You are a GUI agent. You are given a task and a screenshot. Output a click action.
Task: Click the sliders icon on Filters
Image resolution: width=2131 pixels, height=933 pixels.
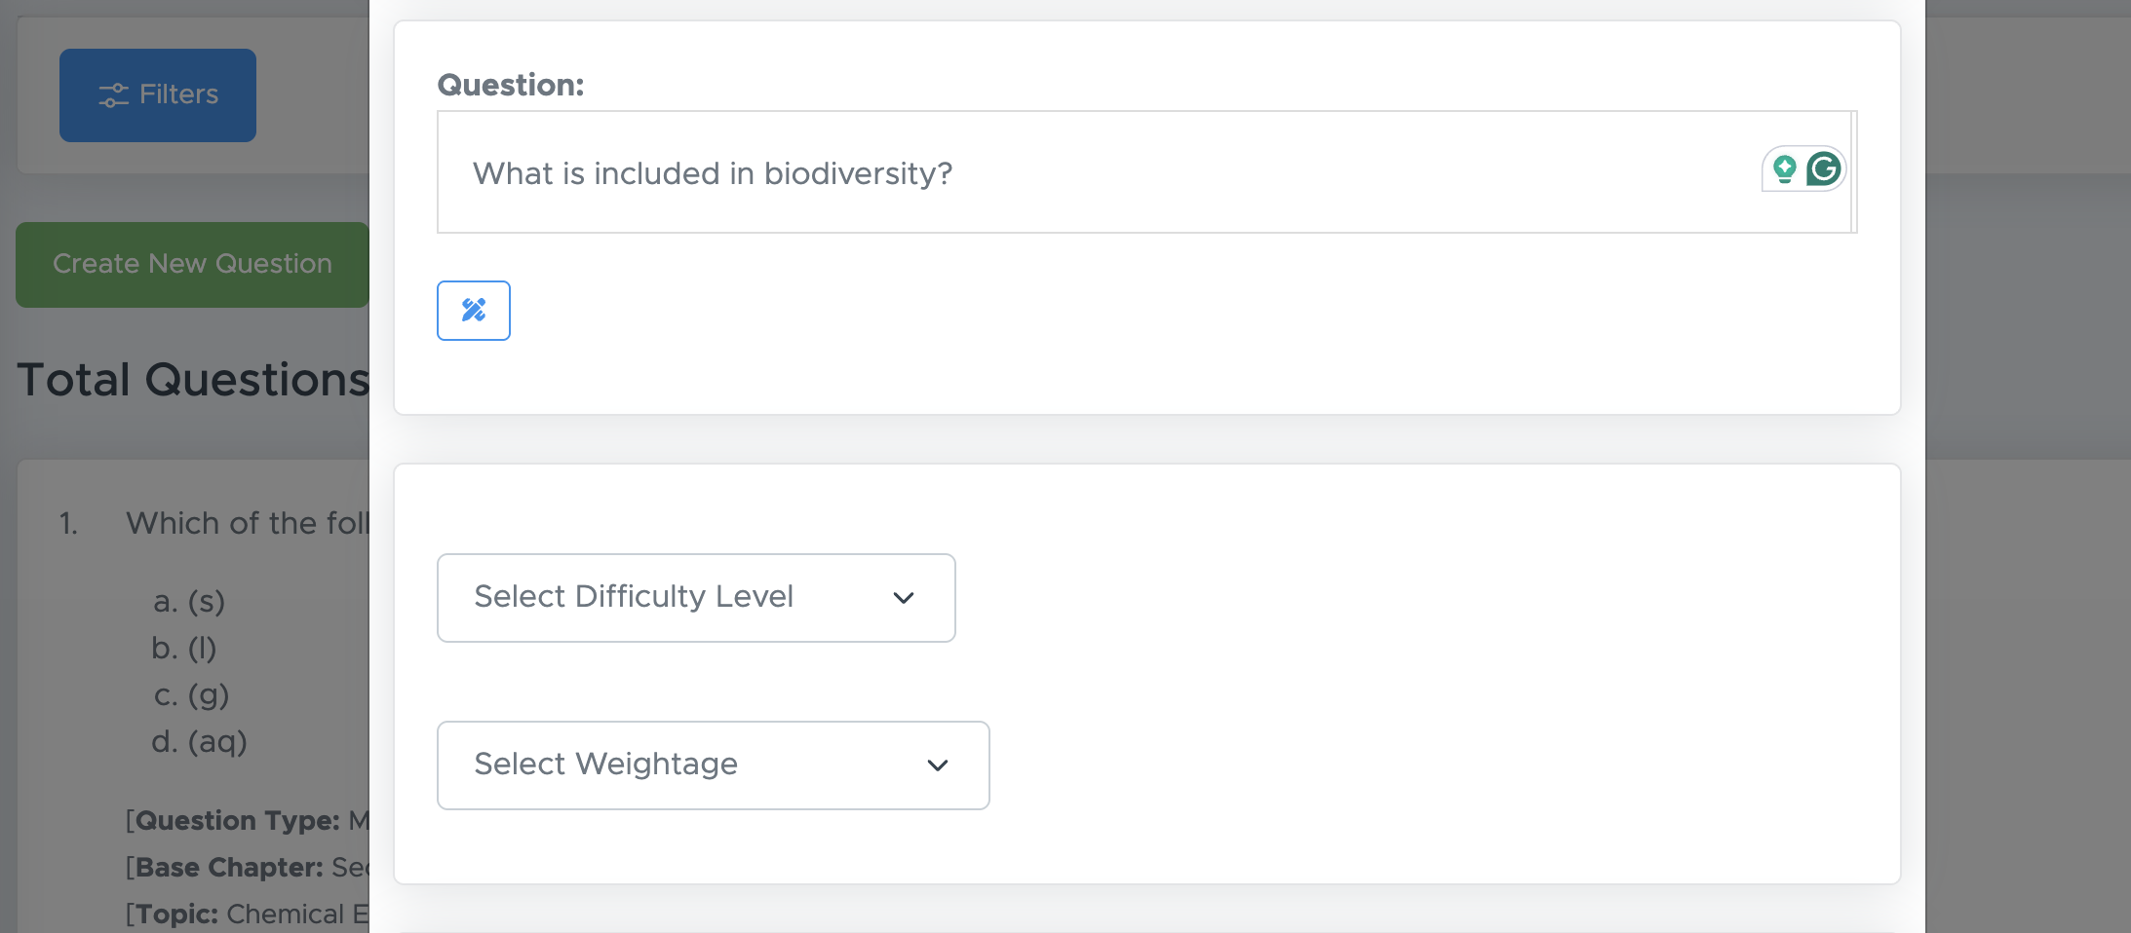click(113, 95)
